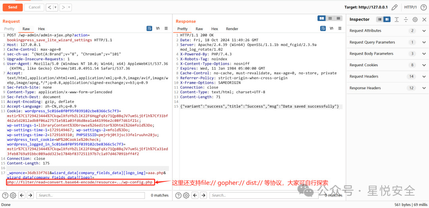Open Response pane hamburger menu
The width and height of the screenshot is (429, 208).
point(340,28)
